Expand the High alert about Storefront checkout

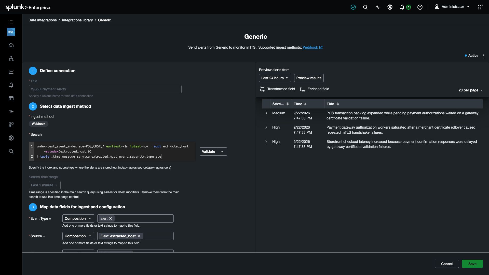click(x=266, y=142)
